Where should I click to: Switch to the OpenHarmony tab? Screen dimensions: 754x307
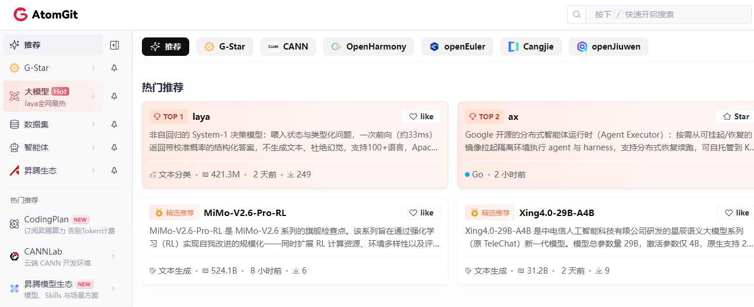369,47
